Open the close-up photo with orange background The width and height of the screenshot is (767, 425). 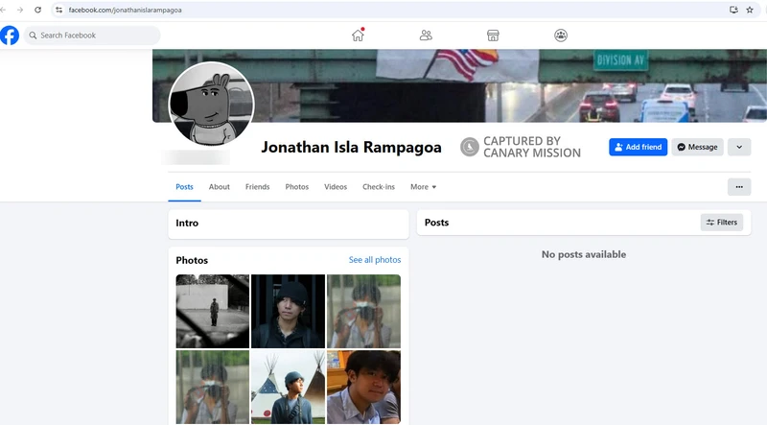(363, 387)
